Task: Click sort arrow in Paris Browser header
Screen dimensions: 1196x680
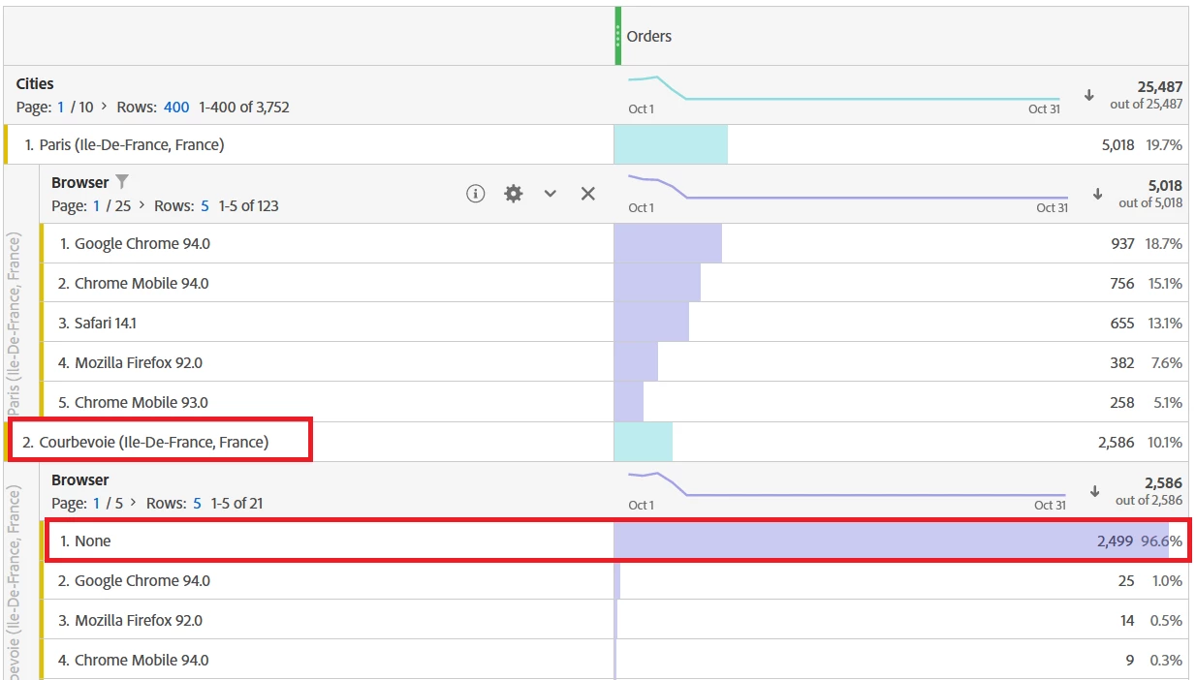Action: pyautogui.click(x=1097, y=194)
